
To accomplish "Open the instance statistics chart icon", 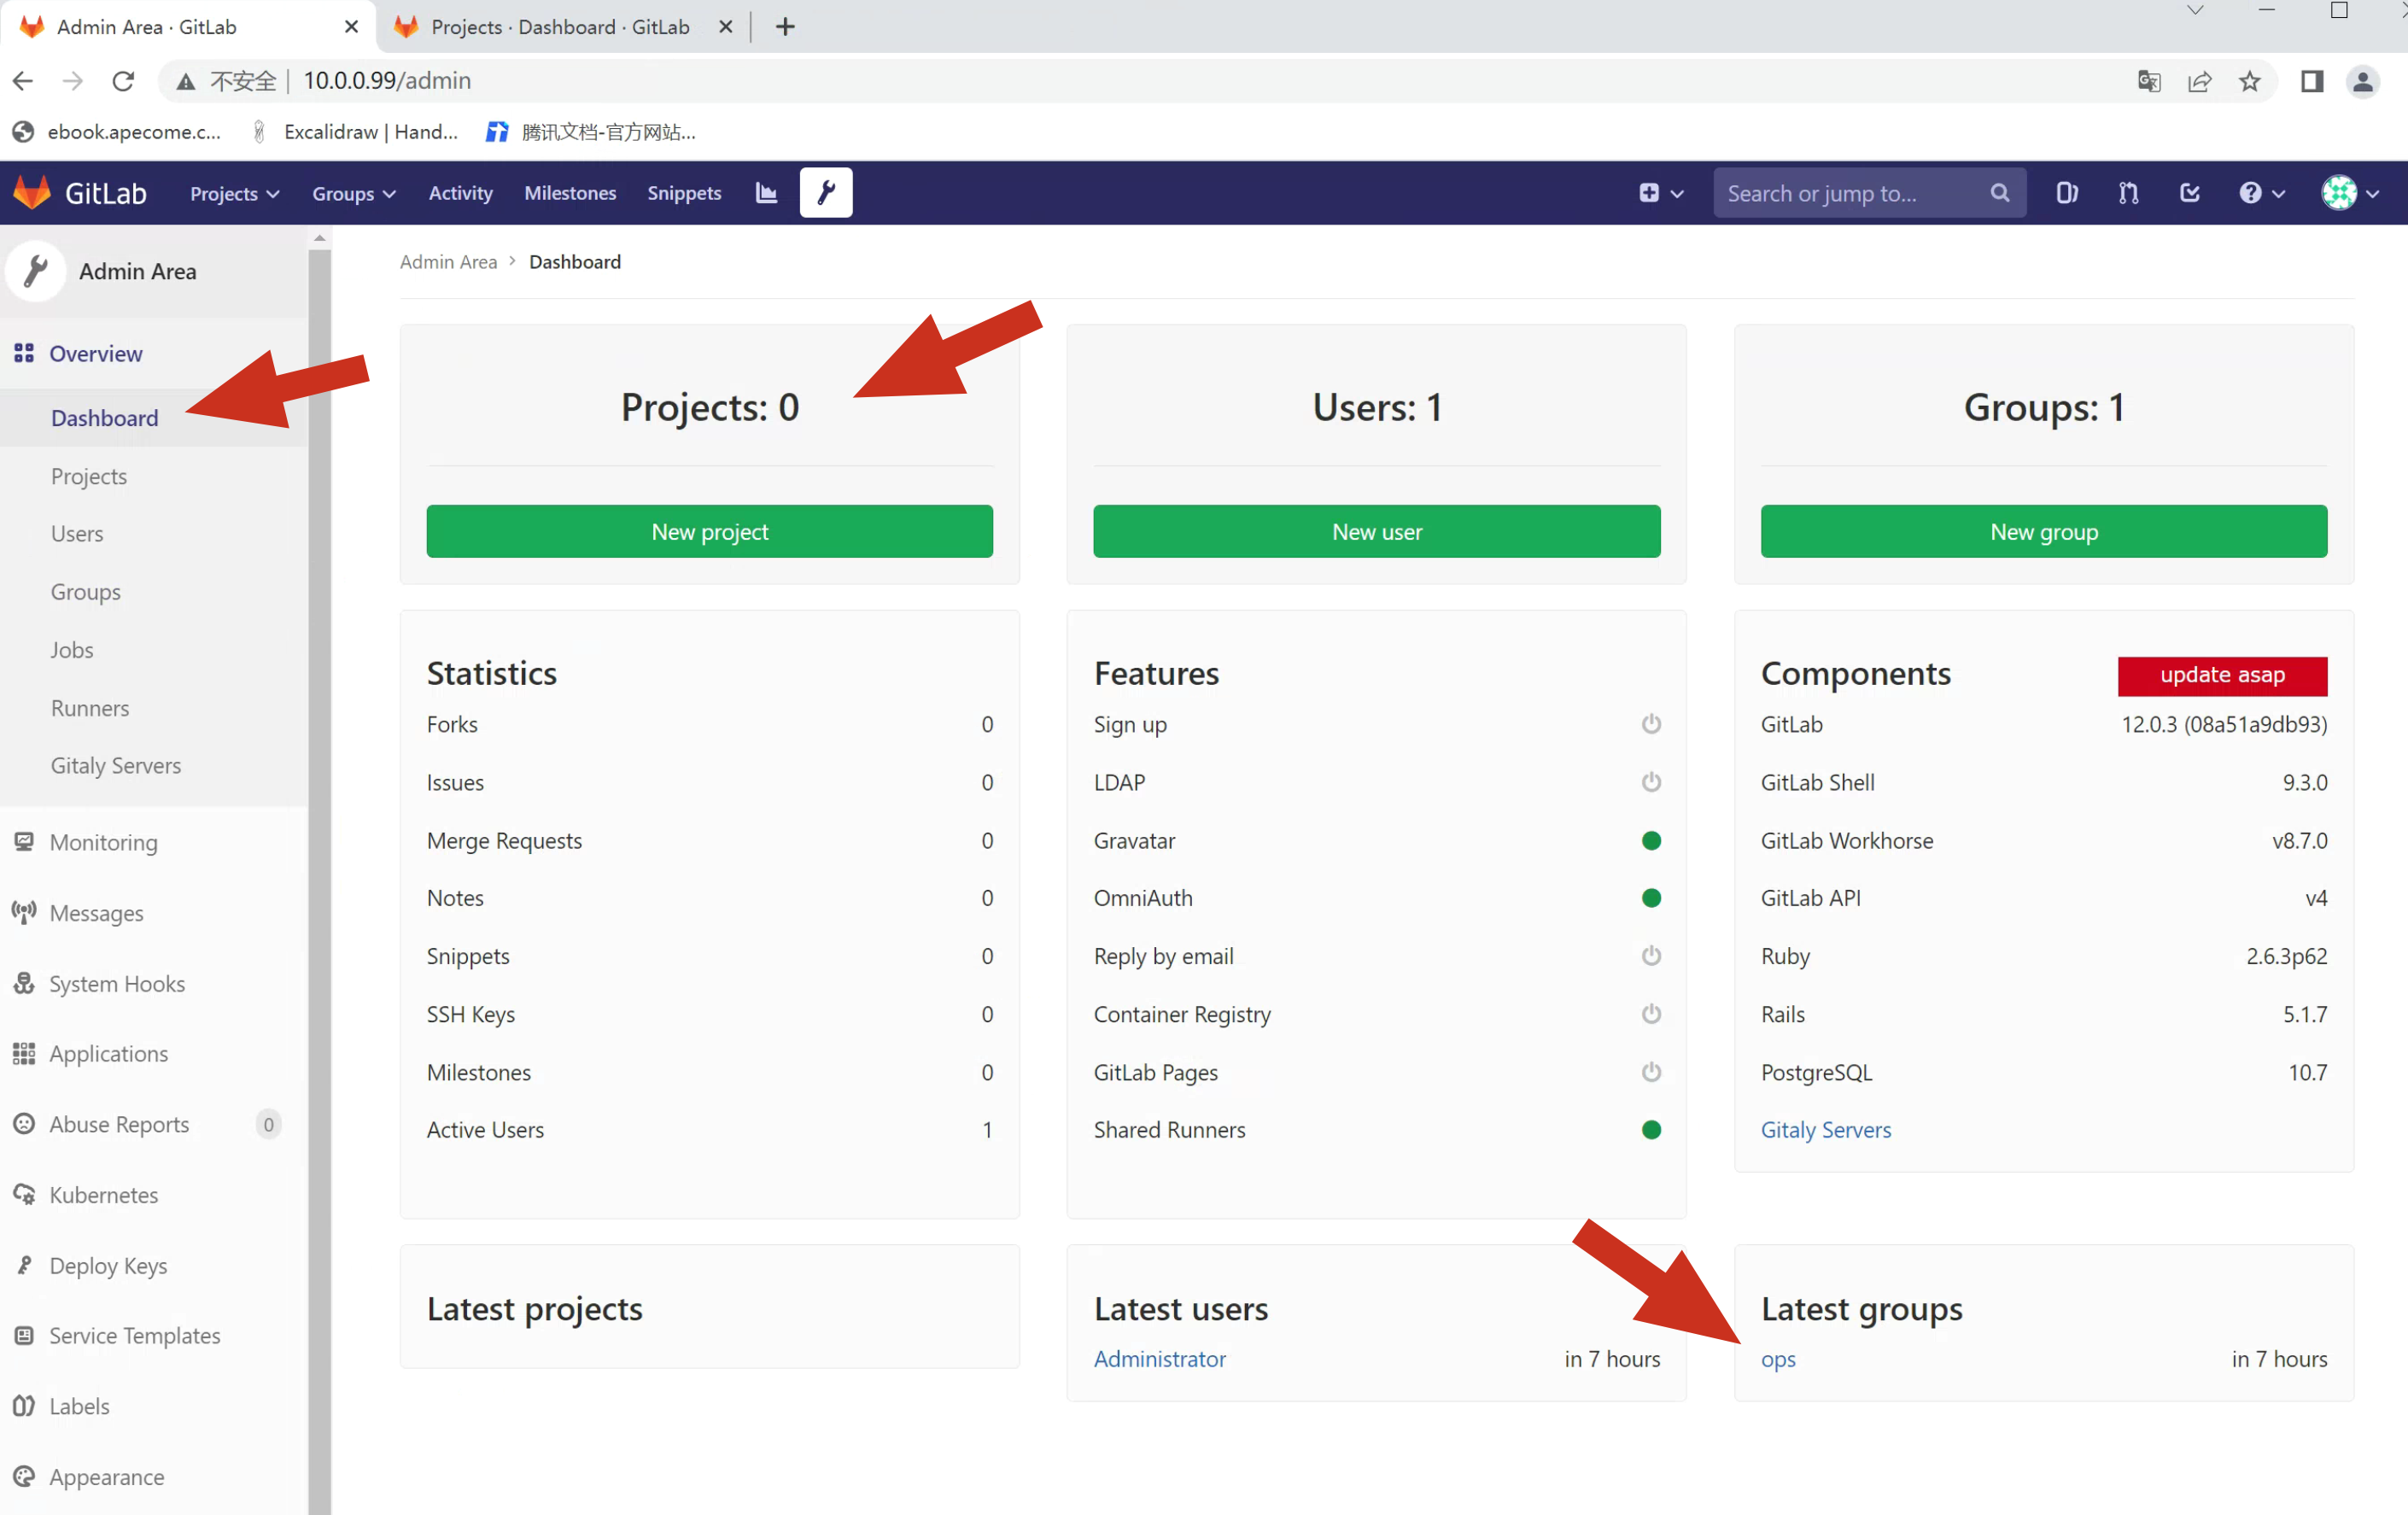I will [x=766, y=193].
